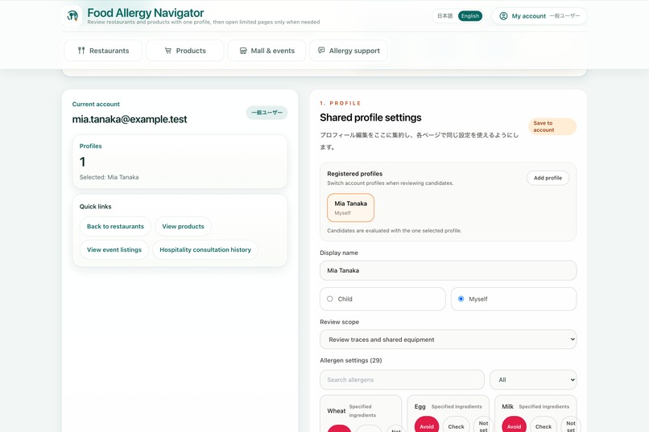Click the user avatar icon in My account
The image size is (649, 432).
coord(503,16)
